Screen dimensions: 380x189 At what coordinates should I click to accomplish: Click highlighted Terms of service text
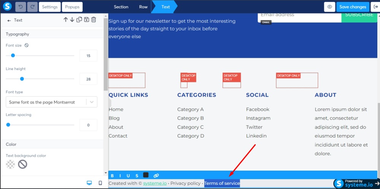click(222, 183)
